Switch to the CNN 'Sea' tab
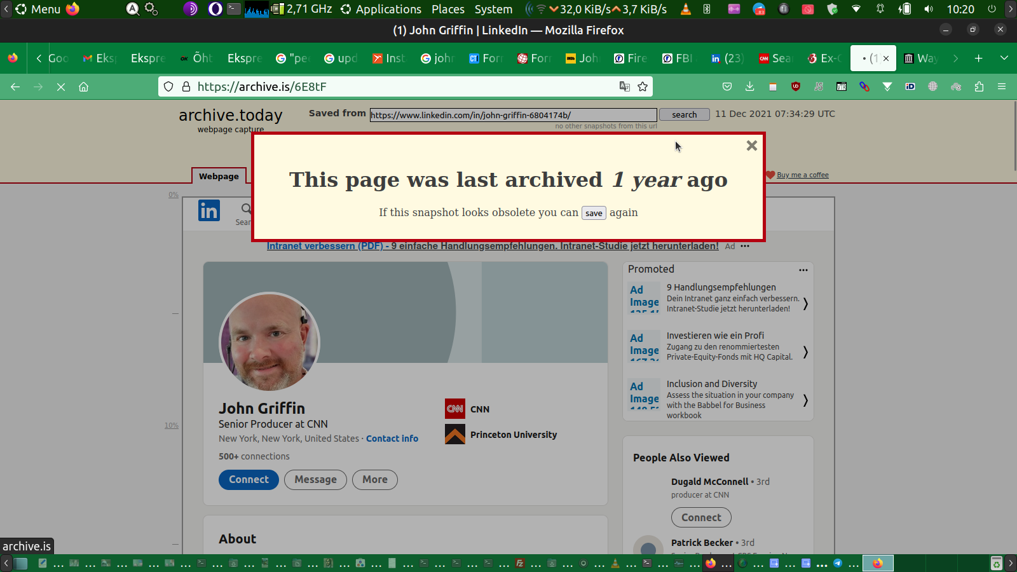Screen dimensions: 1017x572 tap(775, 58)
